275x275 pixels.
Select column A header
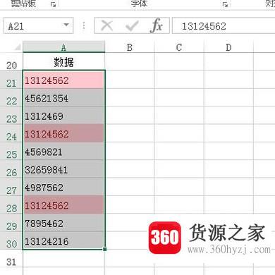pyautogui.click(x=63, y=47)
